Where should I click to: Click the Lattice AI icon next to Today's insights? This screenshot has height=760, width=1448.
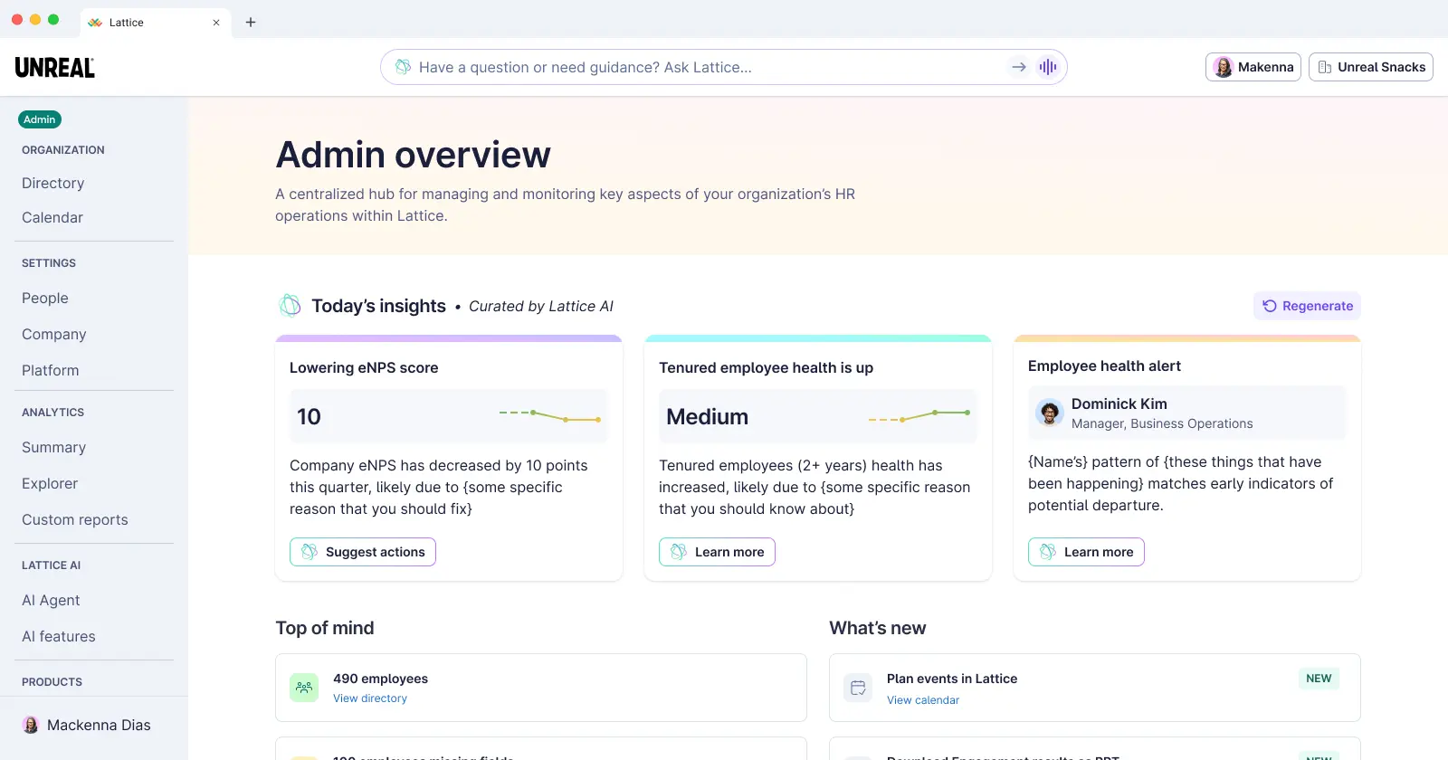290,306
